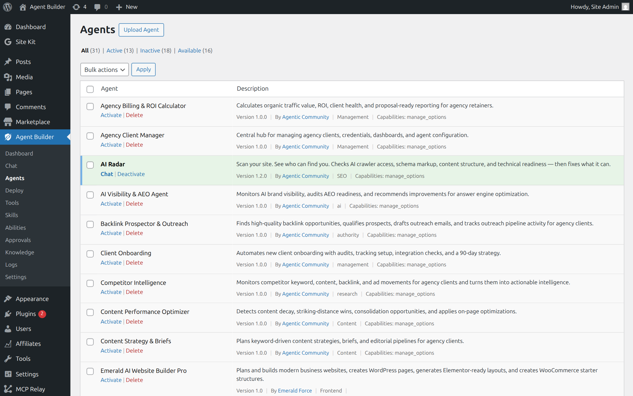Open Chat for the AI Radar agent
This screenshot has width=633, height=396.
pos(107,174)
